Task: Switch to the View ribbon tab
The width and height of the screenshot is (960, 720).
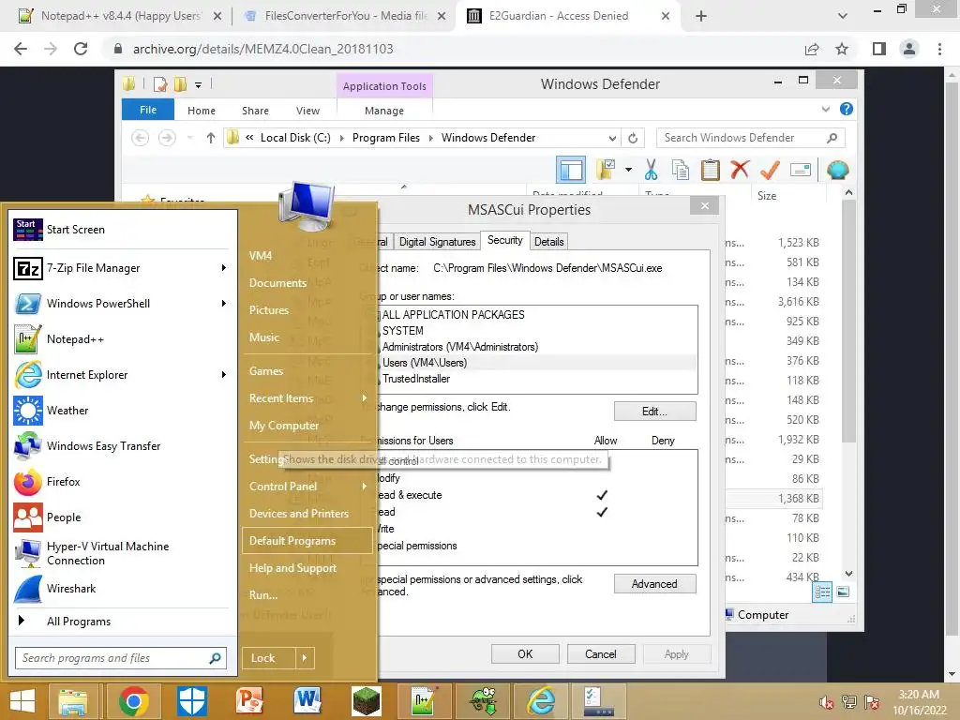Action: (x=307, y=111)
